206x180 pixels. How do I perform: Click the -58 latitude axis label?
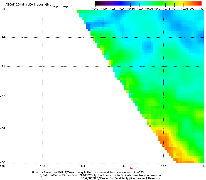click(3, 128)
